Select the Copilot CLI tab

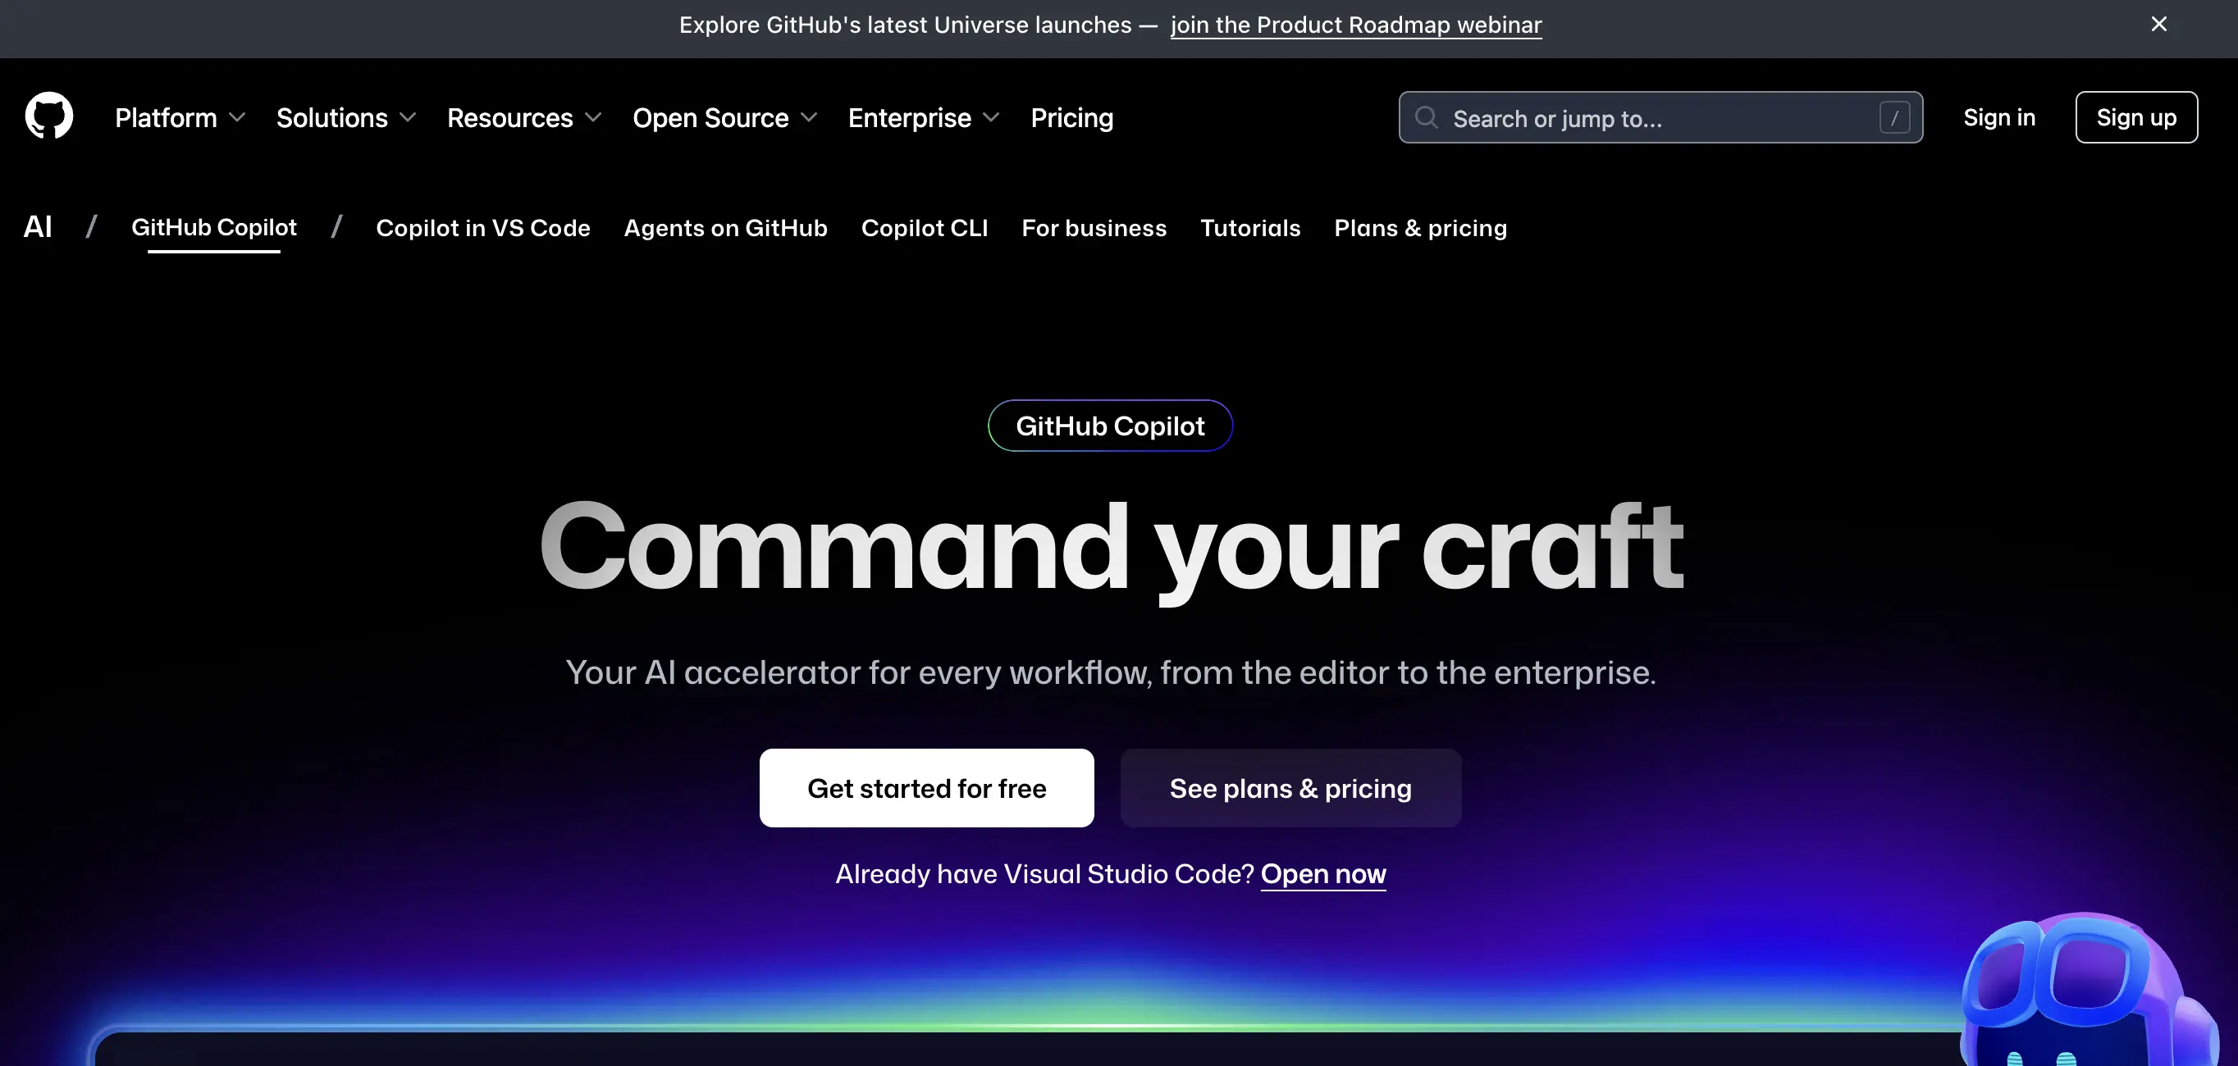pyautogui.click(x=925, y=227)
